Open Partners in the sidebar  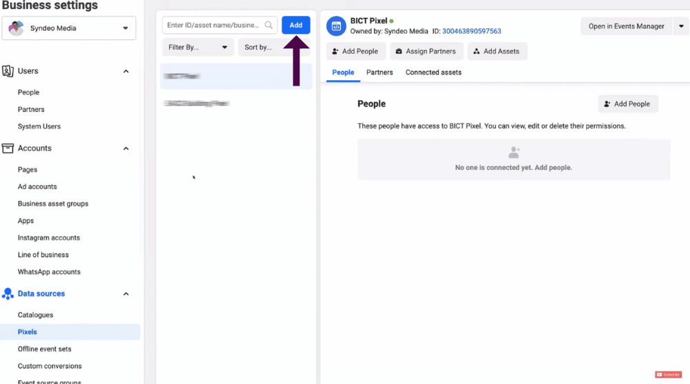(31, 109)
